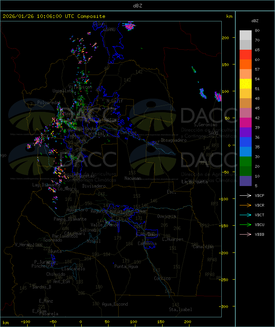Click the magenta storm cell near 4SANU
Image resolution: width=275 pixels, height=327 pixels.
129,26
